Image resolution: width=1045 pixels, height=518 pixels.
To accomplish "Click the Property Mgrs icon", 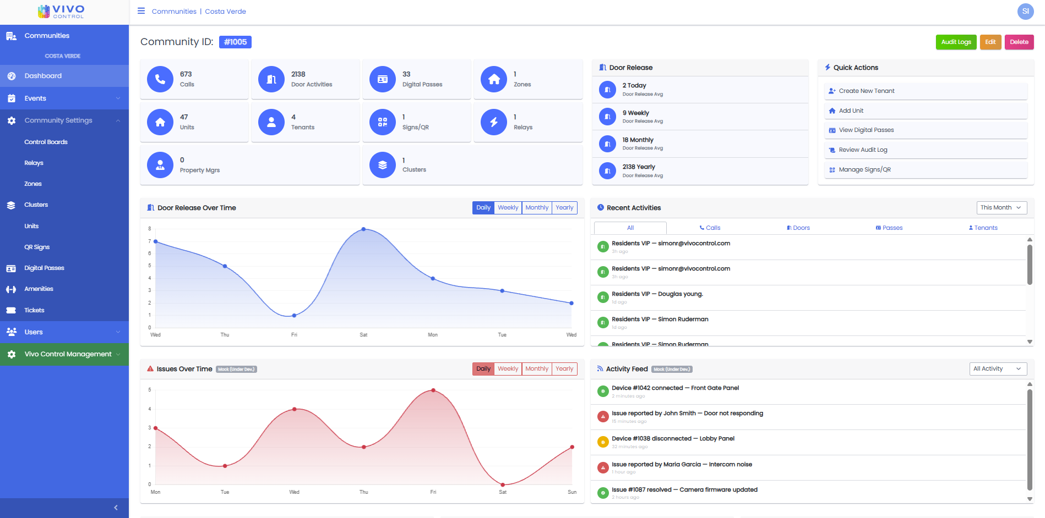I will 160,165.
